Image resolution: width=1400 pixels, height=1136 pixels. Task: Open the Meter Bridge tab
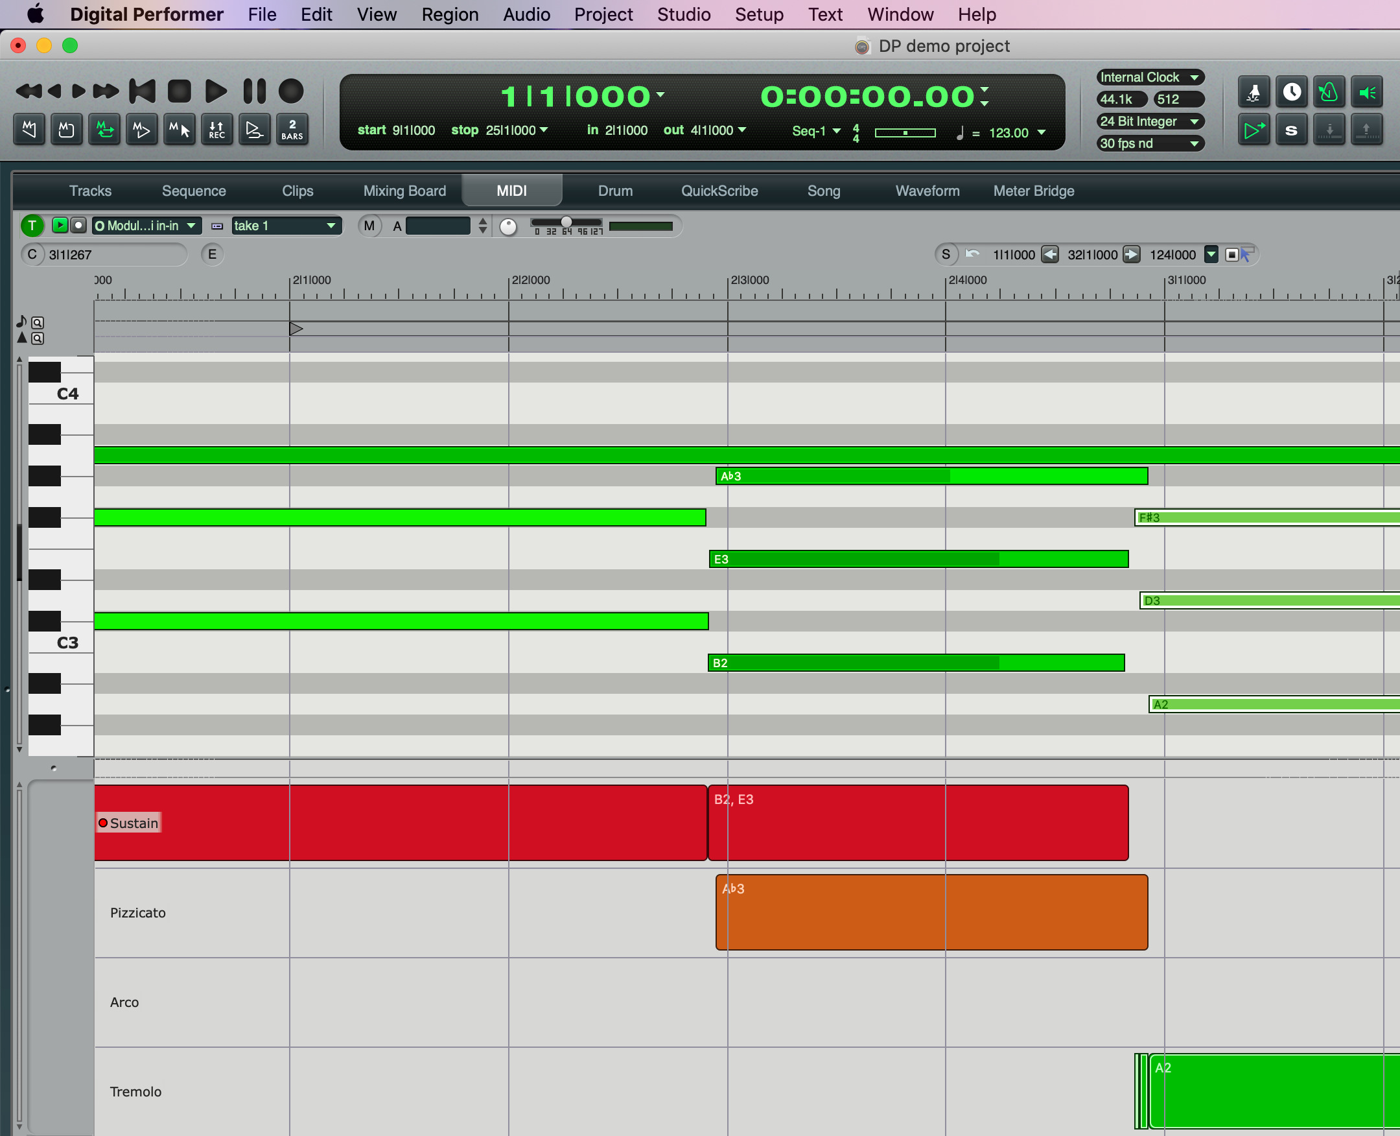1034,191
